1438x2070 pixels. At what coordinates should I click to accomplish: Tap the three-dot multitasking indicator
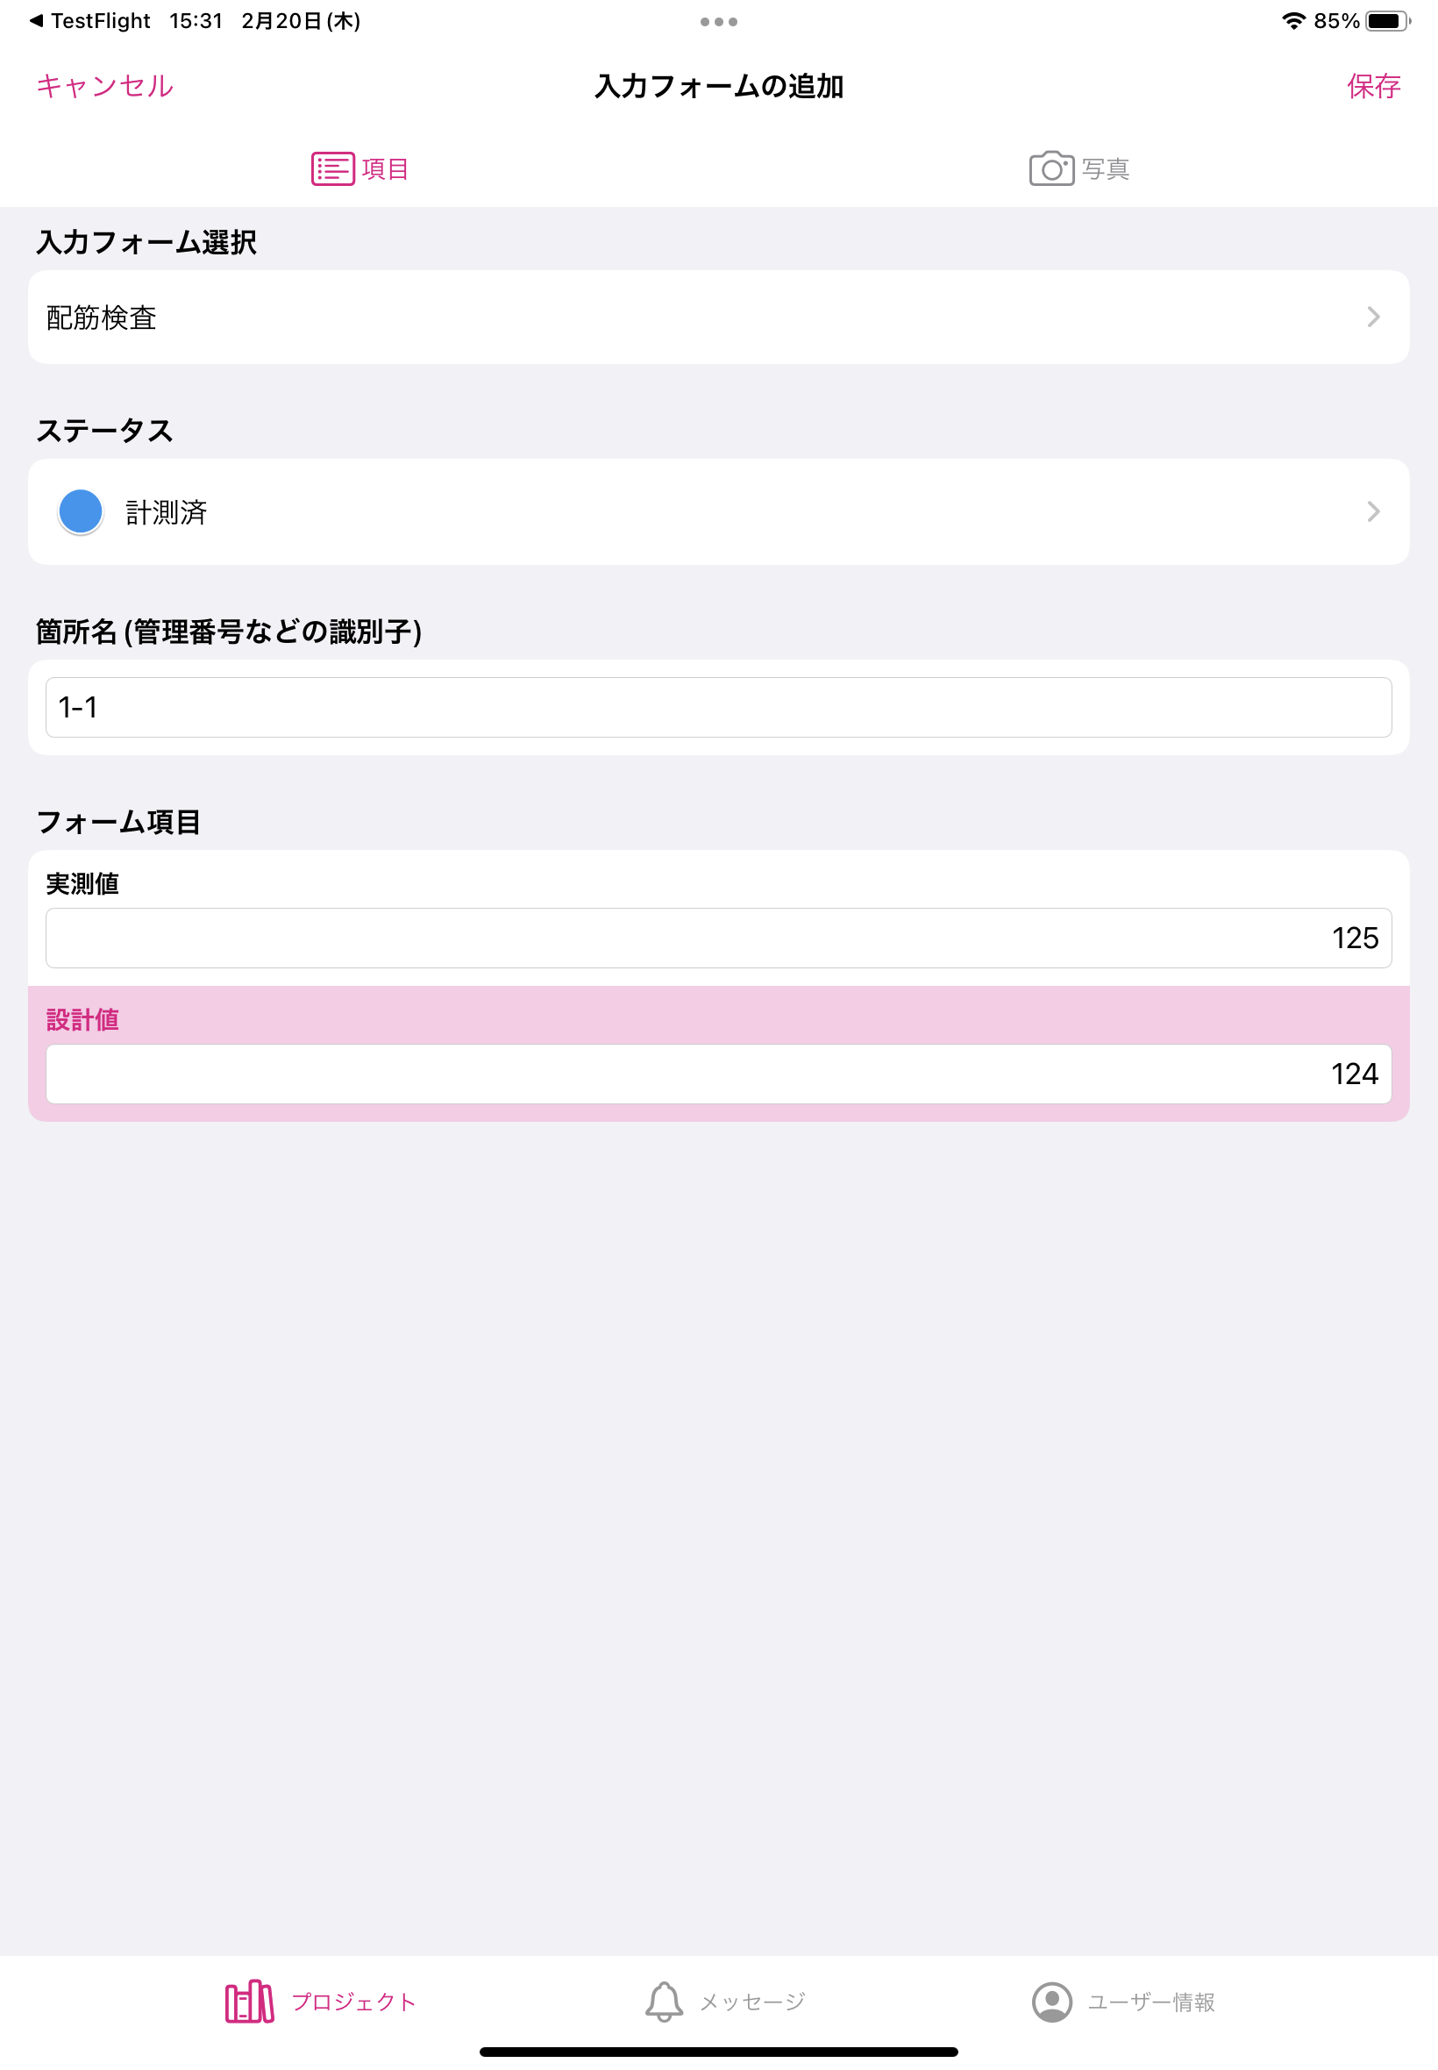pos(719,22)
